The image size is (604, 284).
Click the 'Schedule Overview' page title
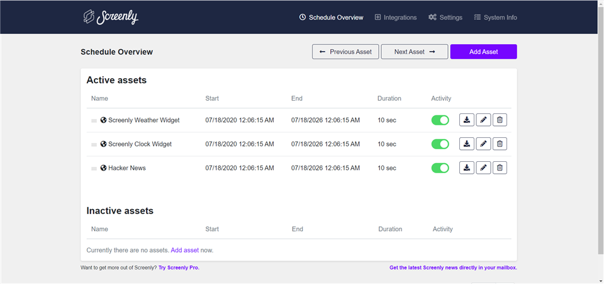tap(117, 52)
